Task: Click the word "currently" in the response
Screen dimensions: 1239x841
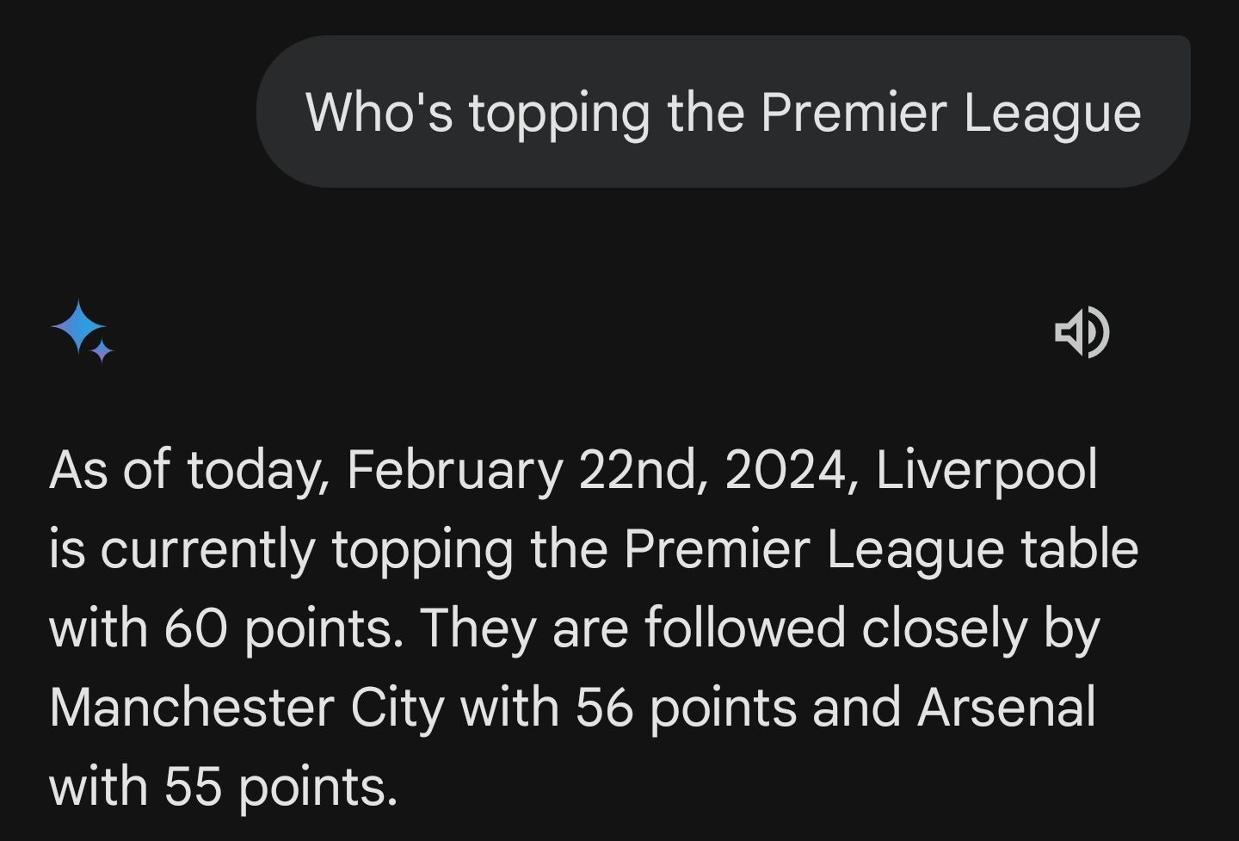Action: [207, 549]
